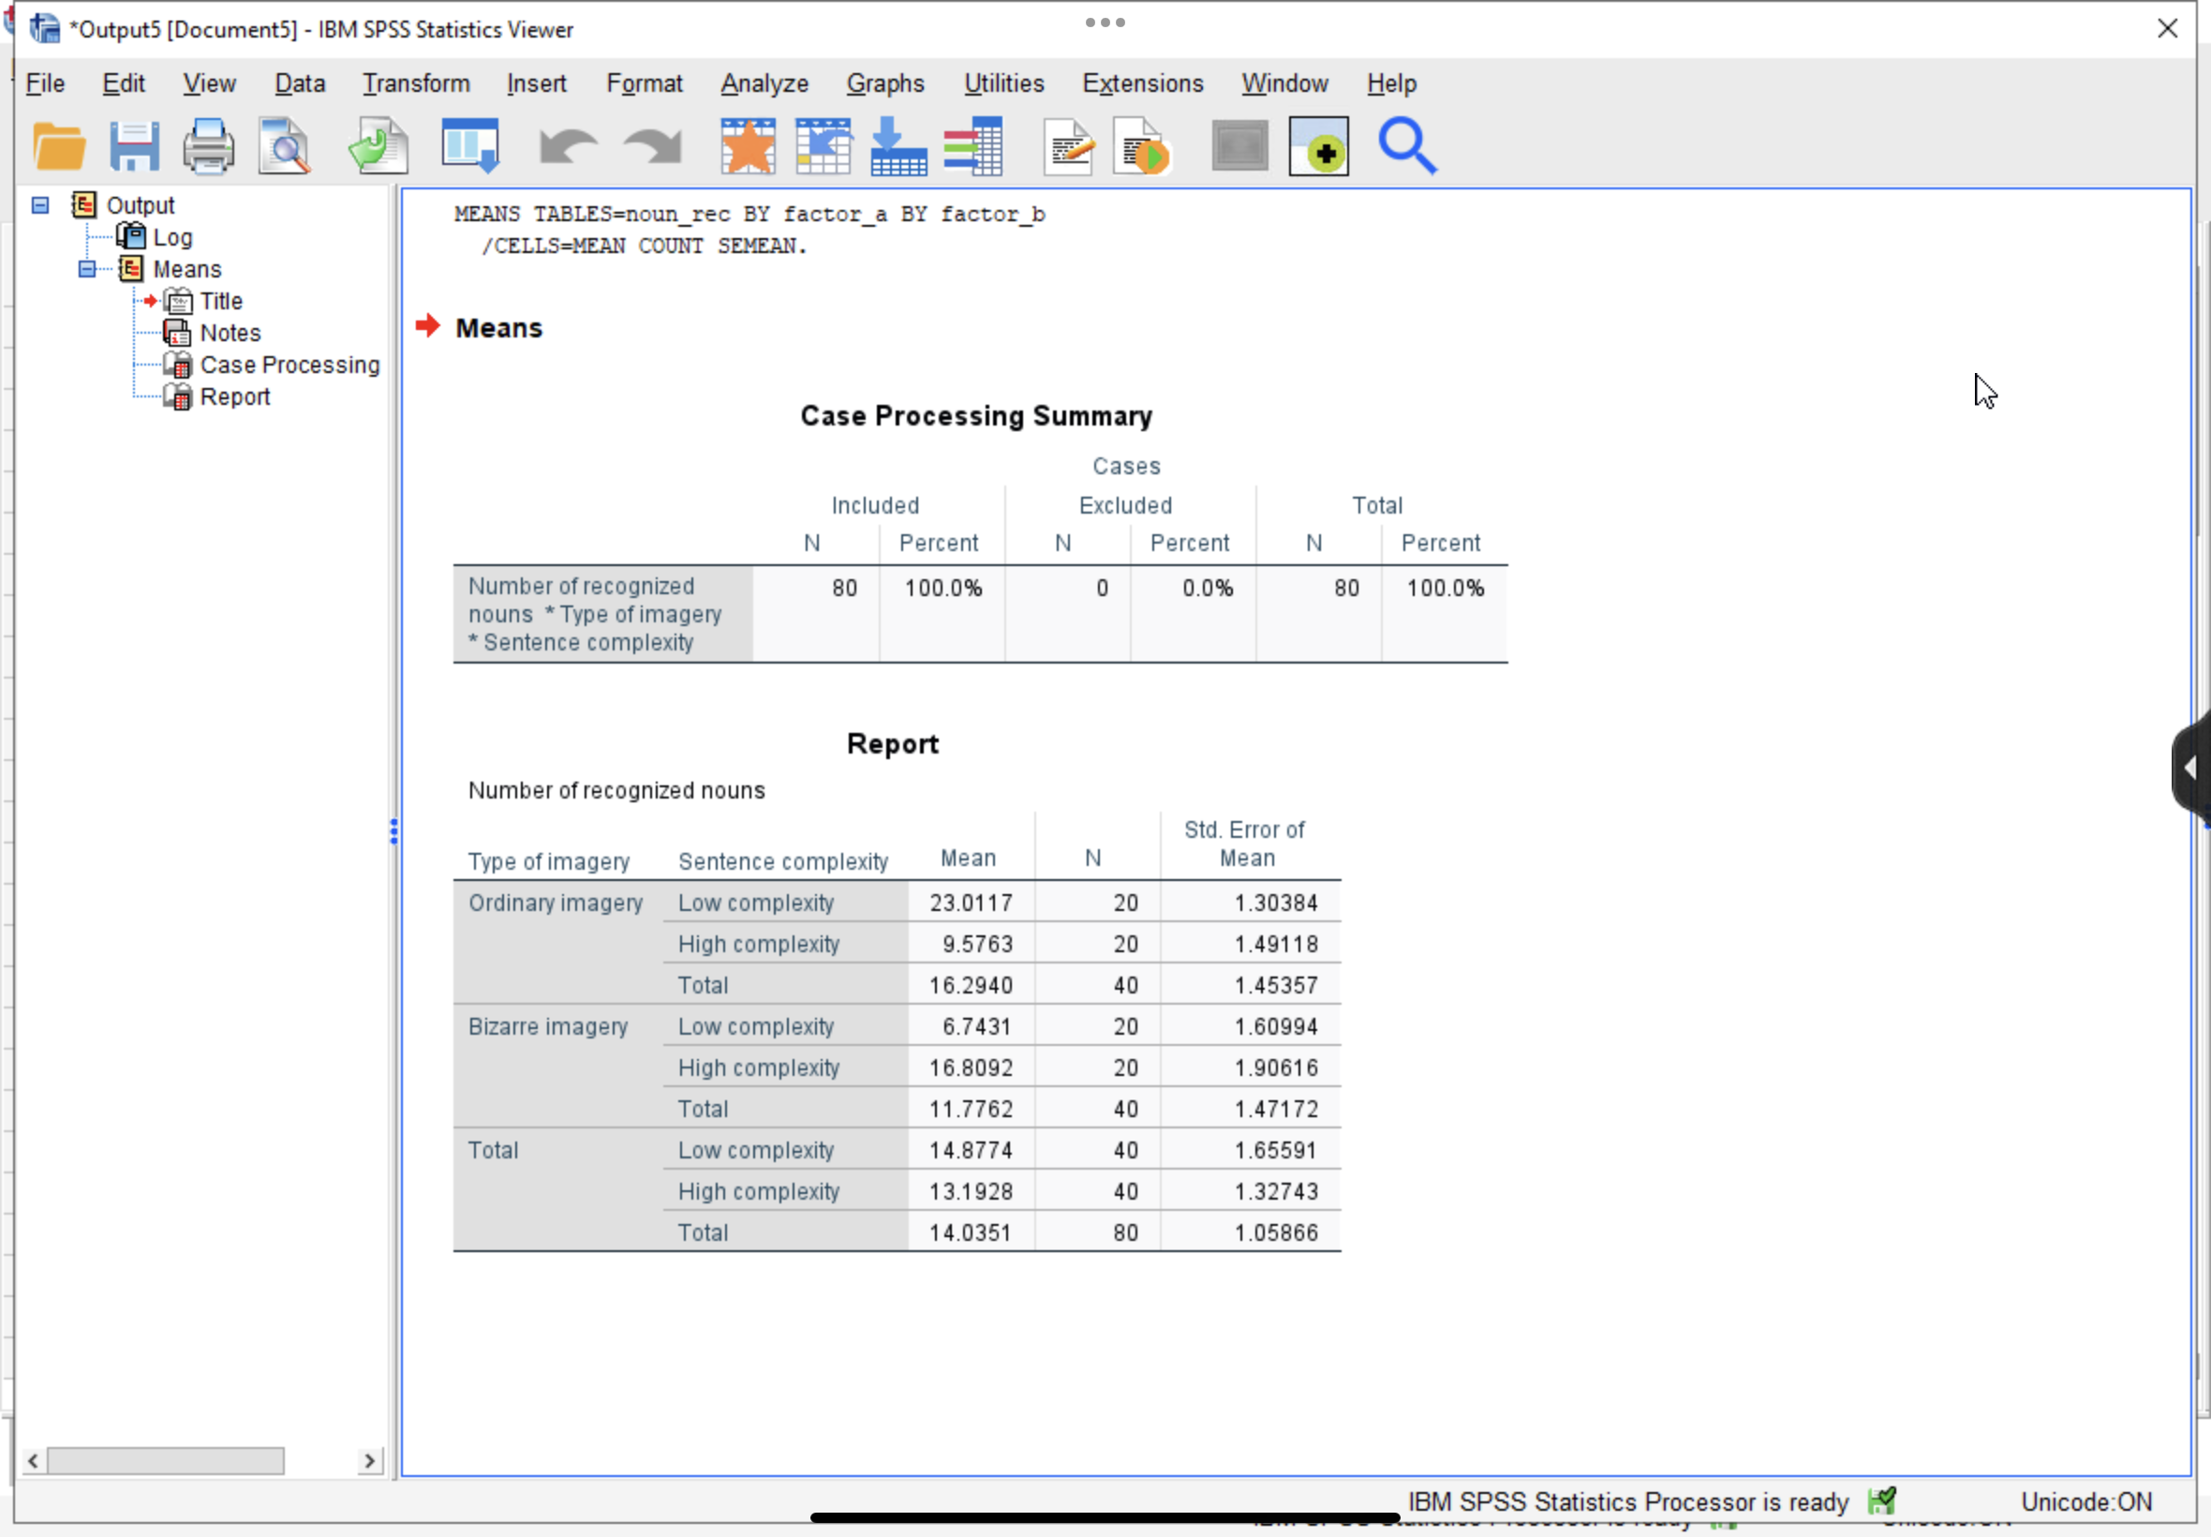Collapse the Output node in the outline
This screenshot has width=2211, height=1537.
tap(39, 204)
